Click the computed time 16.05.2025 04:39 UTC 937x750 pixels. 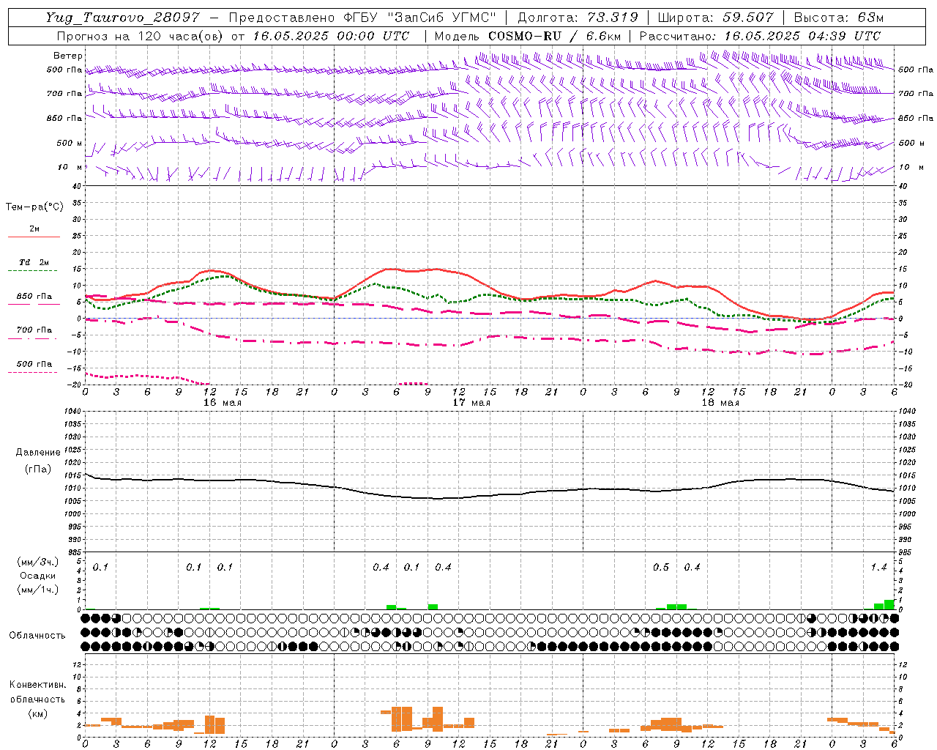[802, 36]
